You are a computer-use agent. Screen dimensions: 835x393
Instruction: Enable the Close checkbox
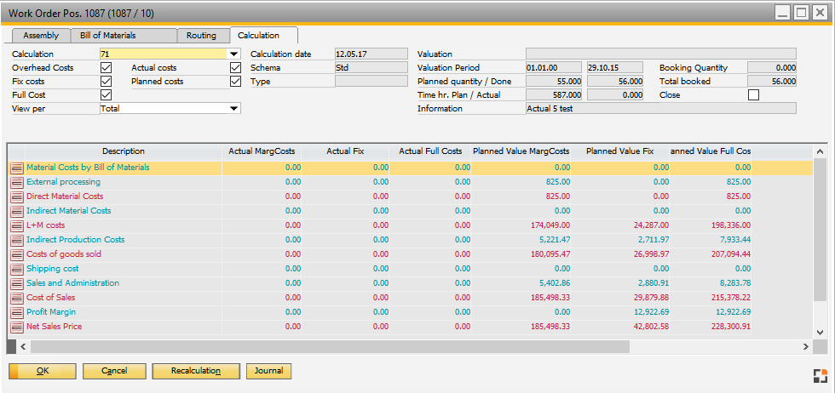tap(753, 95)
